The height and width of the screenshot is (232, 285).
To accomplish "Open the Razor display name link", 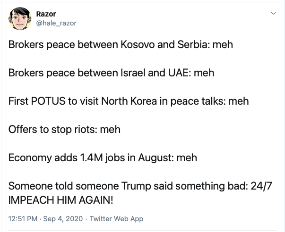I will coord(46,14).
